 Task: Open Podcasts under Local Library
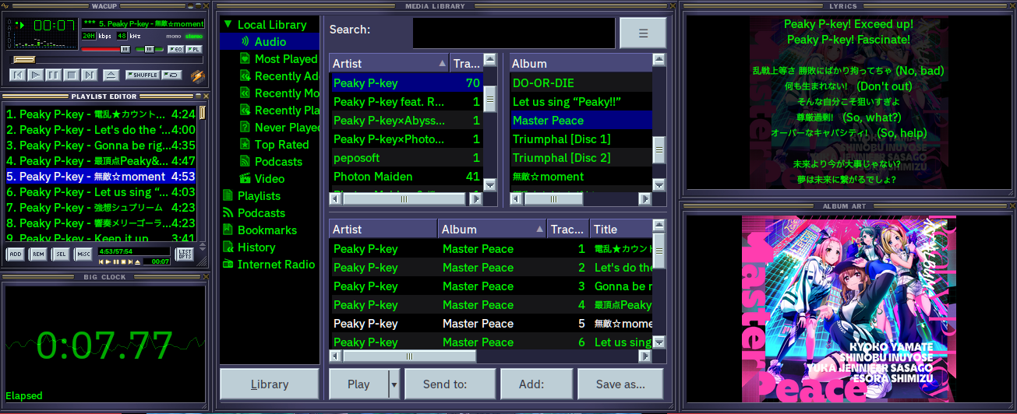[x=278, y=162]
